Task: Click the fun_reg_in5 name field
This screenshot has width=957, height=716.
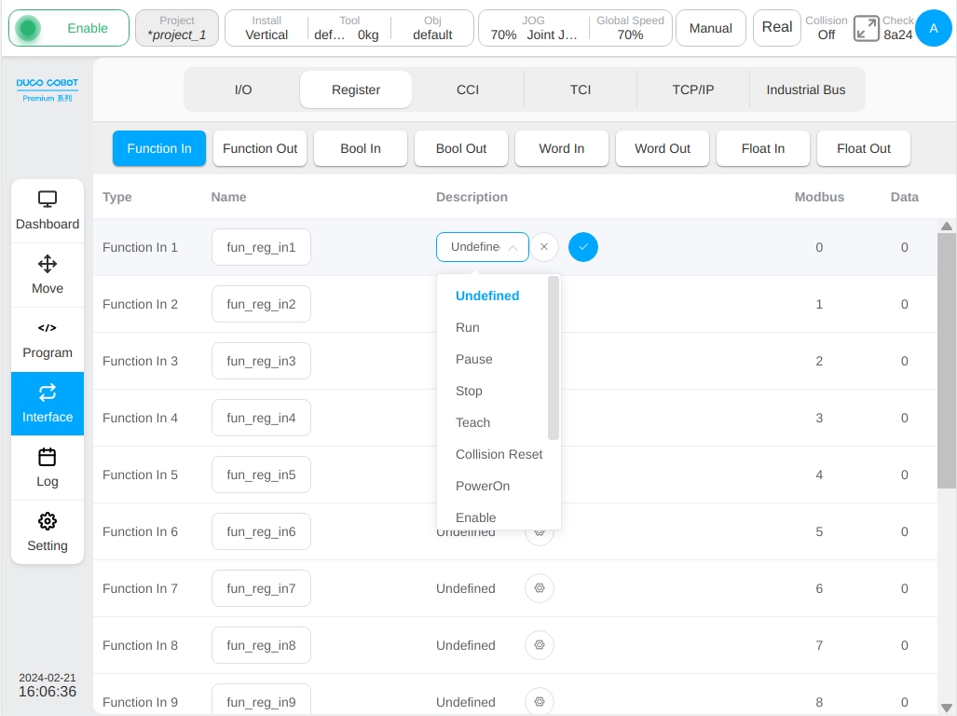Action: tap(261, 475)
